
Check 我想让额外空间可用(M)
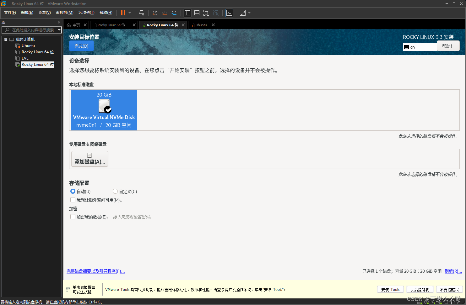pyautogui.click(x=73, y=200)
